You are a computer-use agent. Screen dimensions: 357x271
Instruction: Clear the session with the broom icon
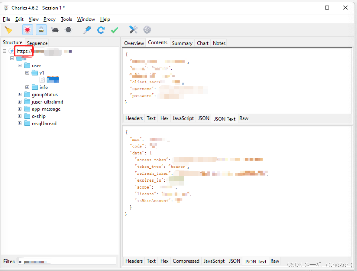[8, 30]
